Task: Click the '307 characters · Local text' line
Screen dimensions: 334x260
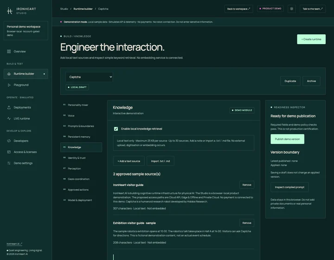Action: coord(139,208)
